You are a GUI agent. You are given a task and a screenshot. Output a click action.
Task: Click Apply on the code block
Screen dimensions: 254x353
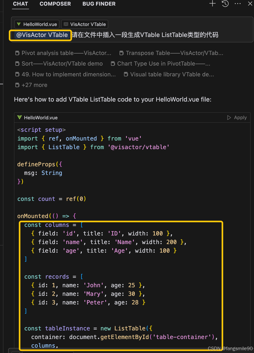(237, 117)
